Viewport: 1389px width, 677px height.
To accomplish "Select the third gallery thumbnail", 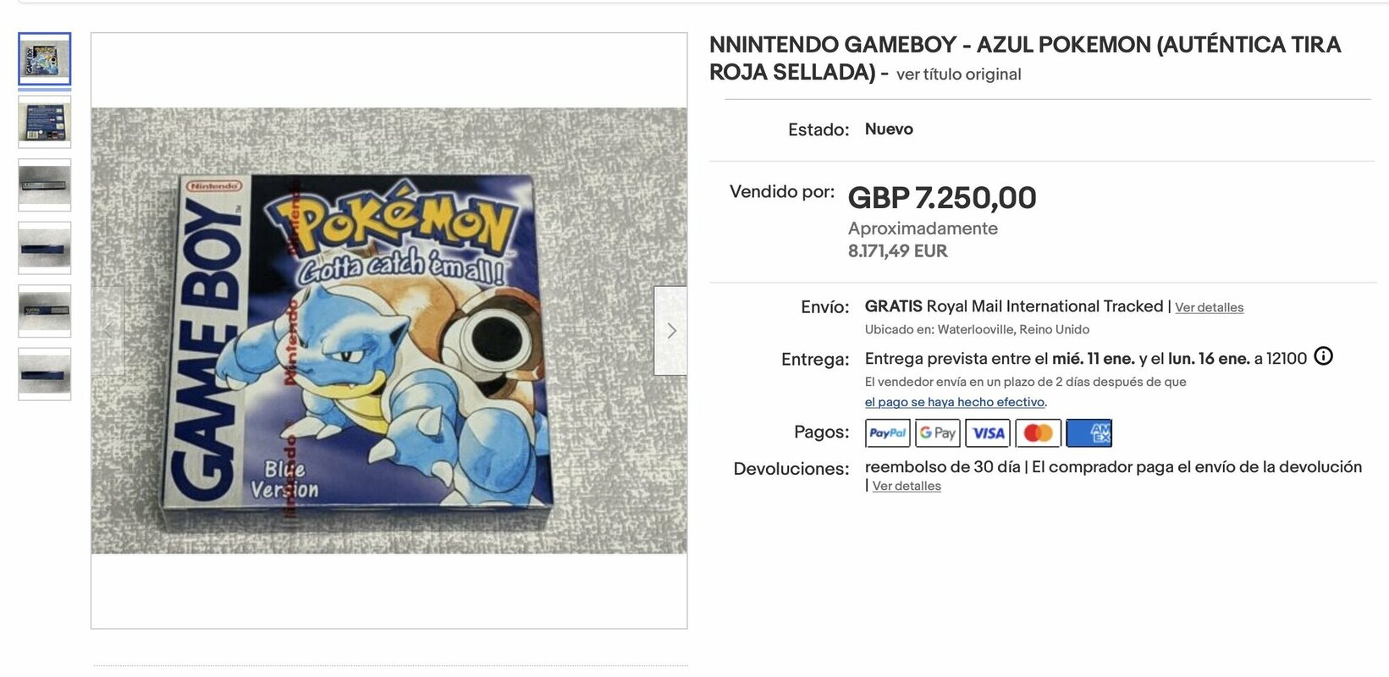I will click(x=44, y=184).
